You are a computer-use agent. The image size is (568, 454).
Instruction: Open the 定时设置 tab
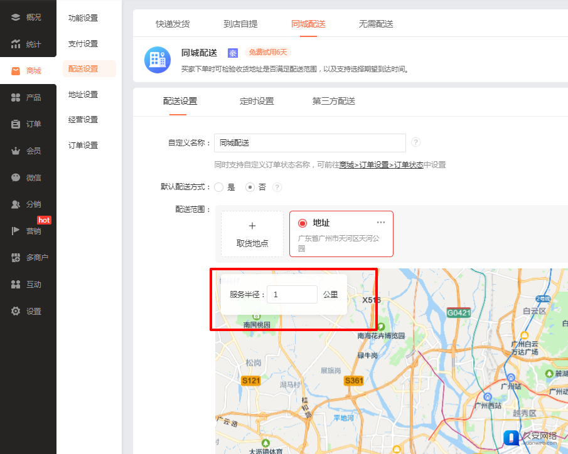click(257, 101)
